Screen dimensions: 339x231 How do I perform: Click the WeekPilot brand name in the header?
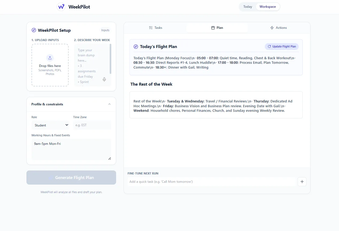79,7
